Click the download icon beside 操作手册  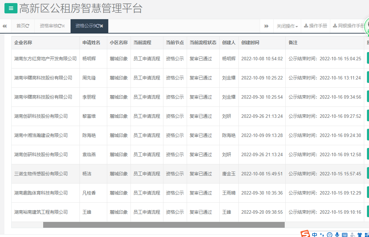coord(306,26)
